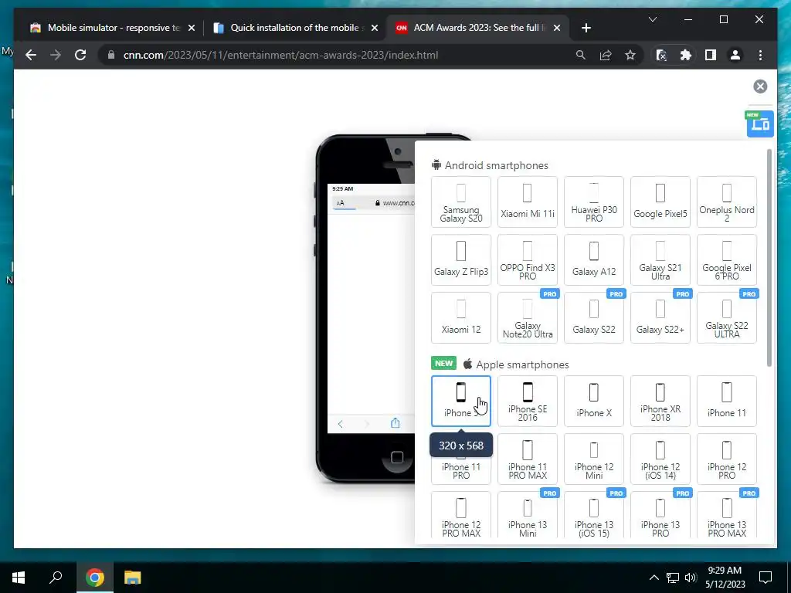This screenshot has width=791, height=593.
Task: Toggle the device list panel button
Action: point(760,124)
